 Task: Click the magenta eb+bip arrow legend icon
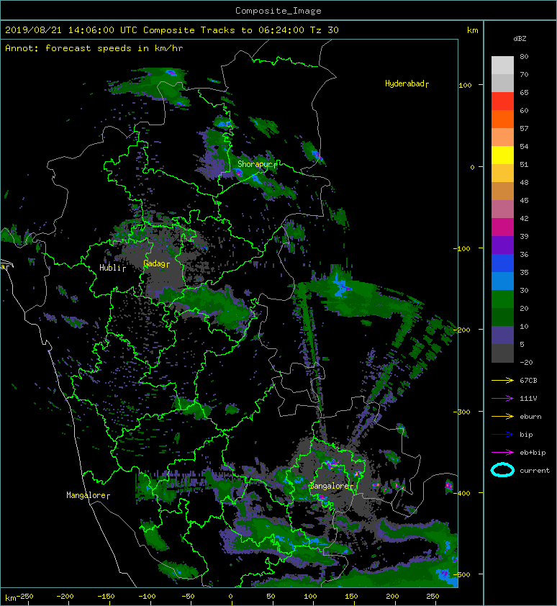502,452
